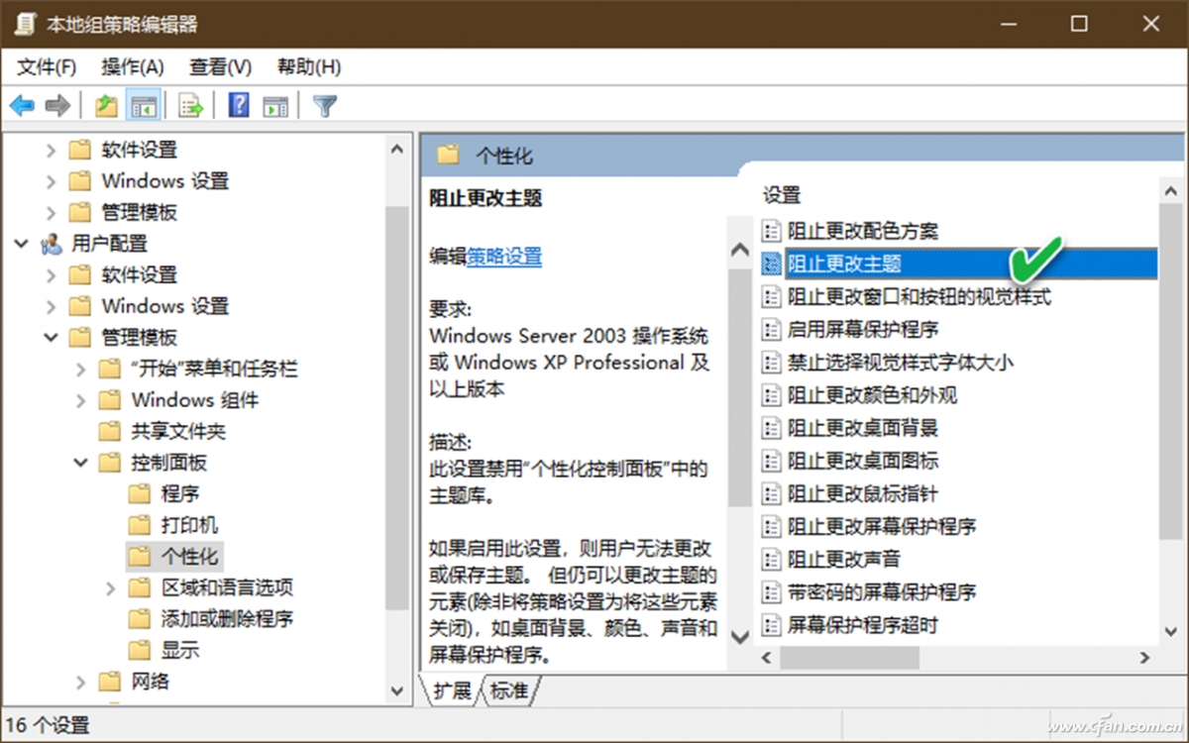Collapse the 用户配置 tree node

point(22,244)
